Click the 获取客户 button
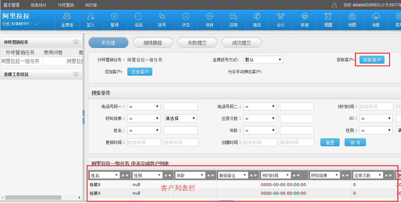Screen dimensions: 401x203 pos(371,60)
